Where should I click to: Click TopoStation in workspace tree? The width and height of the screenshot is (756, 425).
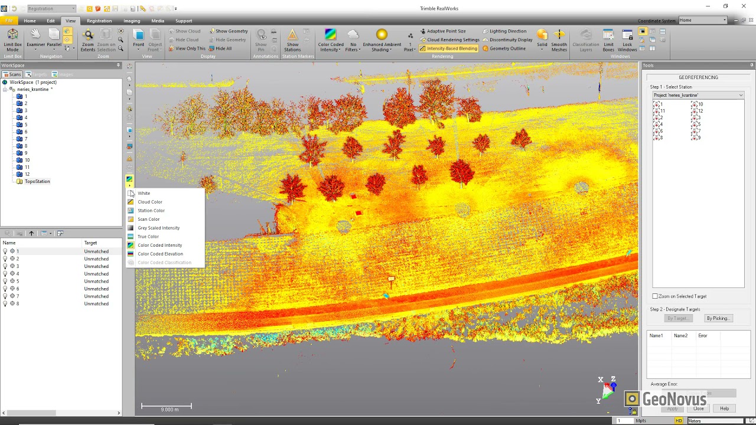(x=37, y=181)
